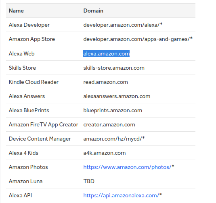Click the highlighted alexa.amazon.com text

pos(106,53)
